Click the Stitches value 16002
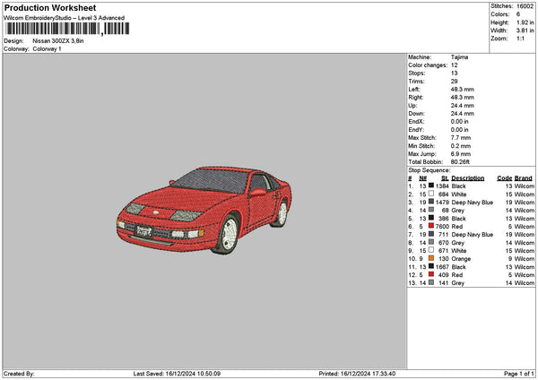The height and width of the screenshot is (380, 538). [525, 6]
